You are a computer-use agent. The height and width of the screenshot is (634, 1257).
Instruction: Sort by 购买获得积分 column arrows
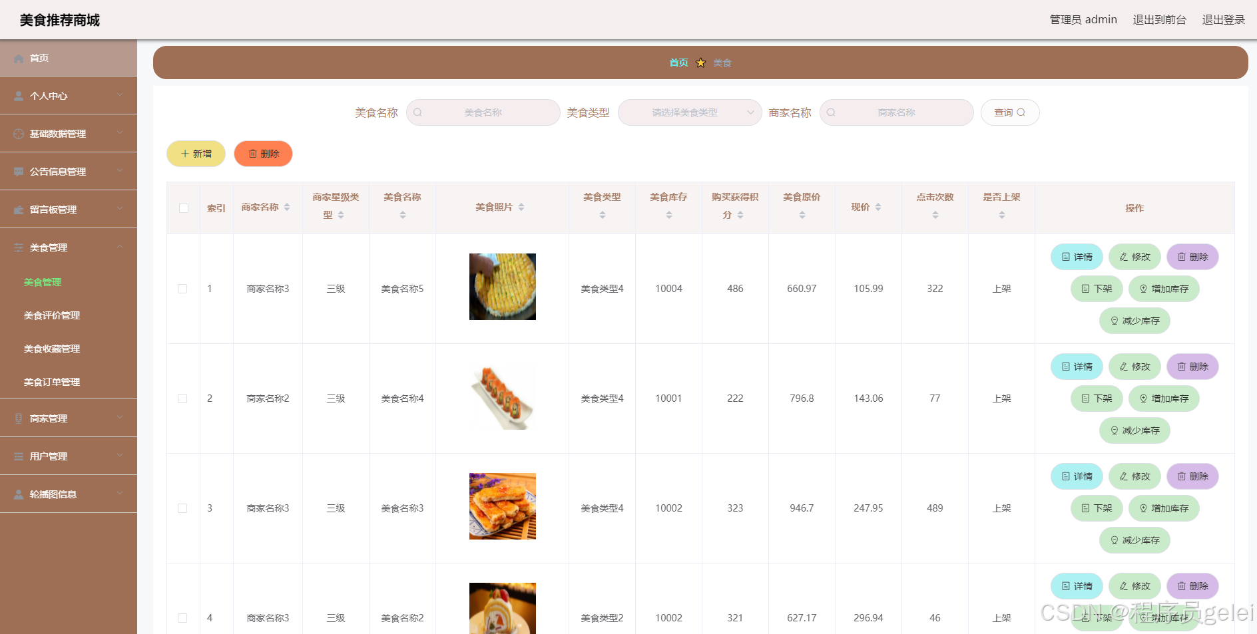click(740, 216)
